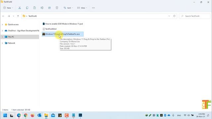Go back with the left arrow
Viewport: 212px width, 119px height.
[x=3, y=16]
